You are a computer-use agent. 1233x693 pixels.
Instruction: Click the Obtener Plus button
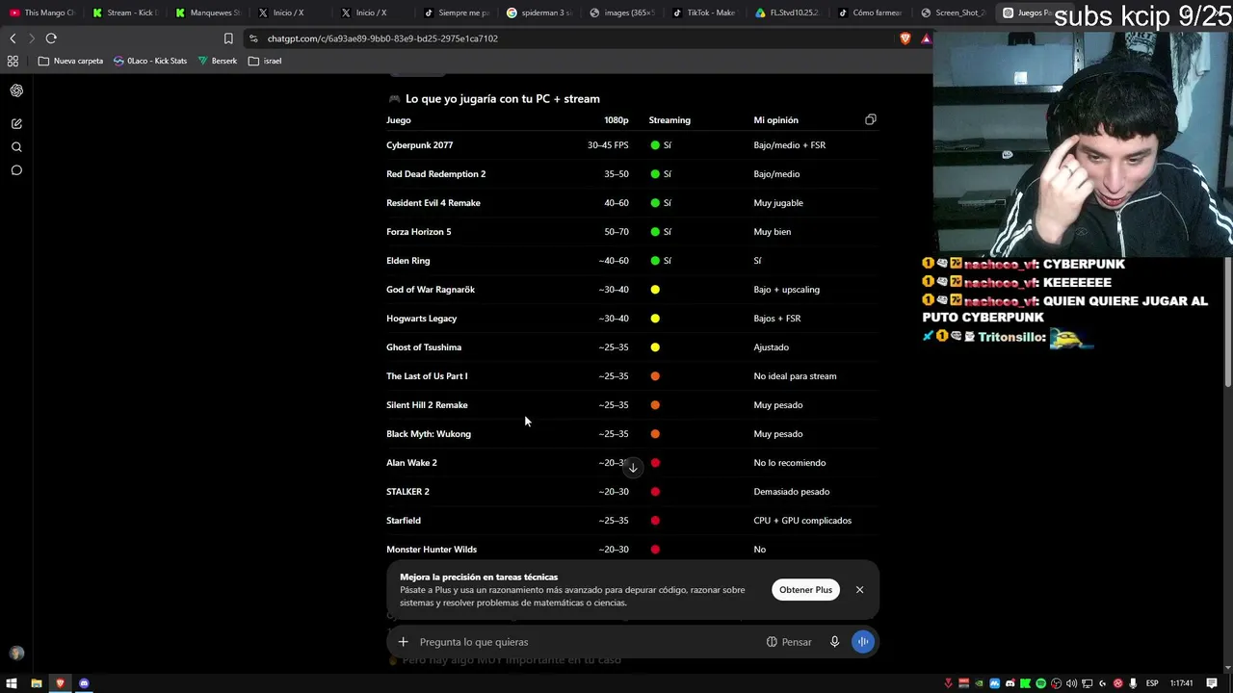(805, 590)
